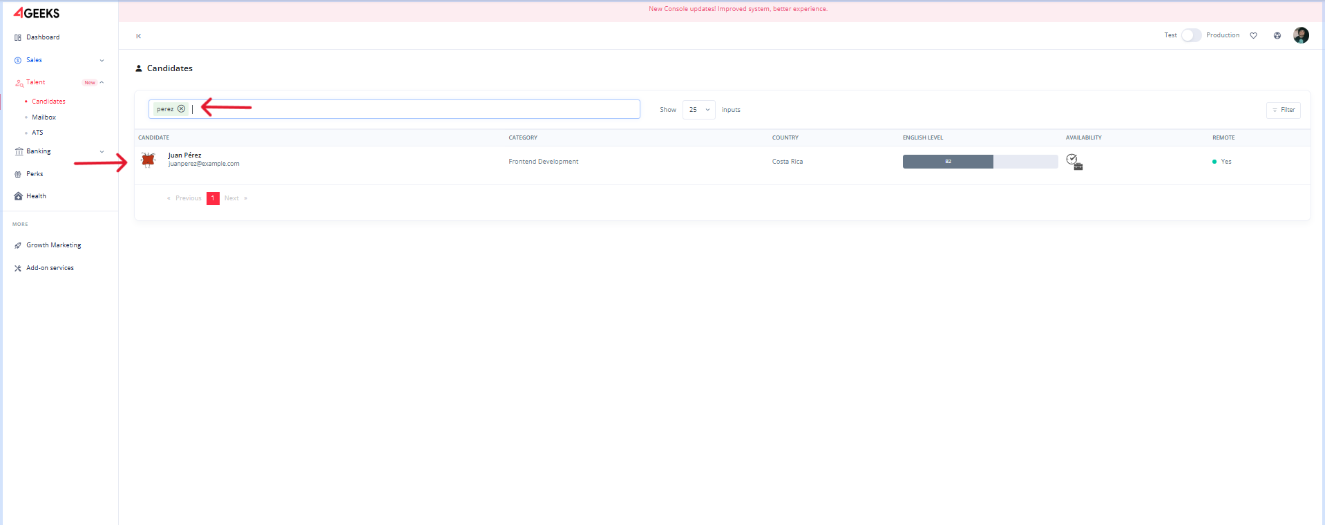The image size is (1325, 525).
Task: Expand the Banking sidebar menu
Action: pyautogui.click(x=102, y=152)
